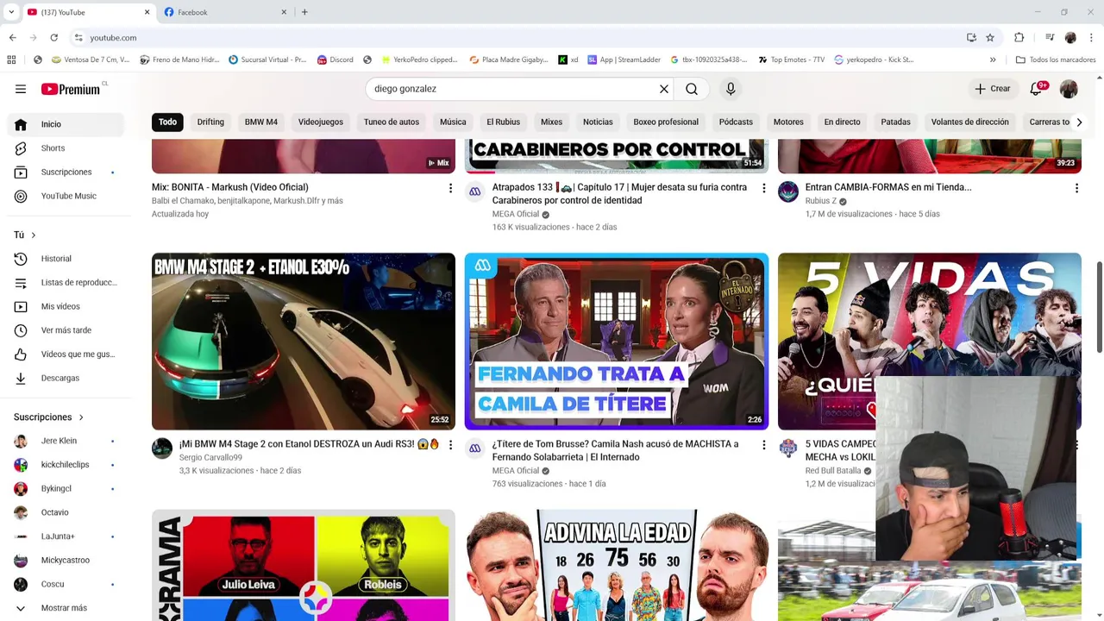Open the ¡Mi BMW M4 Stage 2 video title
Viewport: 1104px width, 621px height.
(x=309, y=444)
